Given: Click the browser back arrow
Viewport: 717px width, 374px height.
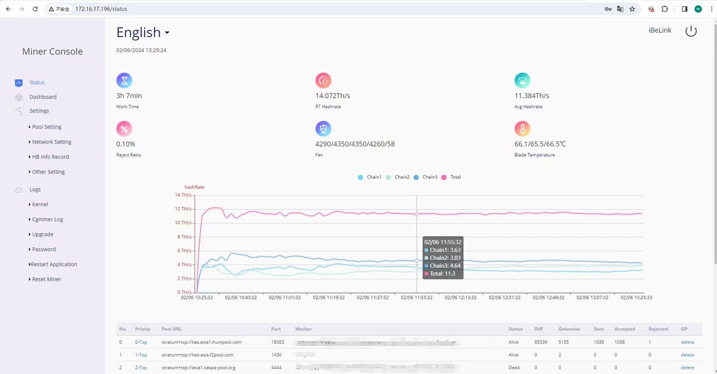Looking at the screenshot, I should [x=8, y=9].
